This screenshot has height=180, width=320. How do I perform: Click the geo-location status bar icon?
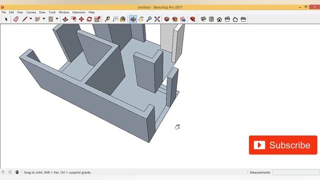pos(3,172)
